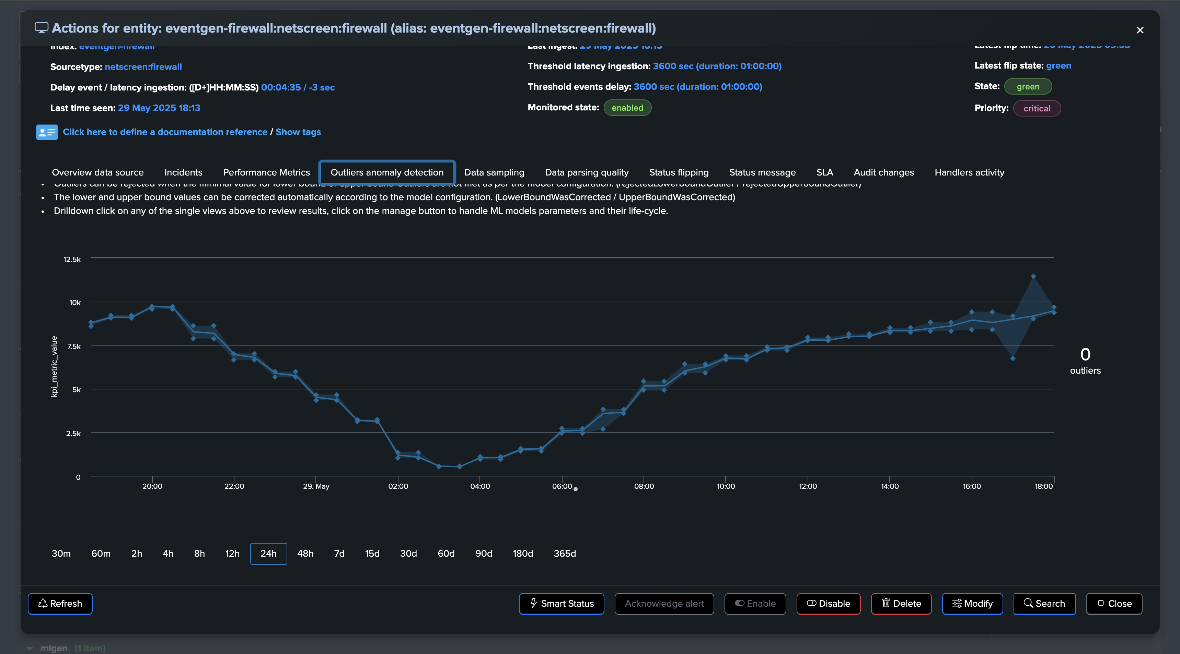Click the Delete button

click(x=901, y=604)
